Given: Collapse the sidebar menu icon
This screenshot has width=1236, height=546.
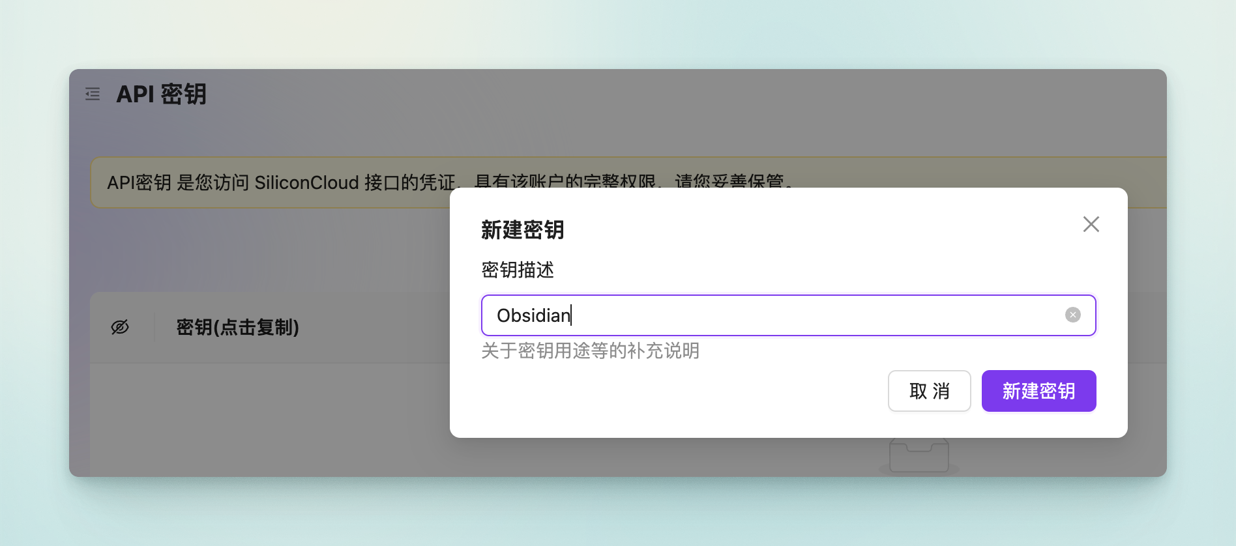Looking at the screenshot, I should (93, 94).
